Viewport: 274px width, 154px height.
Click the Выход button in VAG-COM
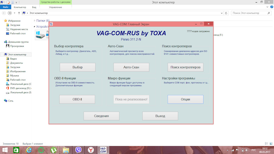pos(160,116)
